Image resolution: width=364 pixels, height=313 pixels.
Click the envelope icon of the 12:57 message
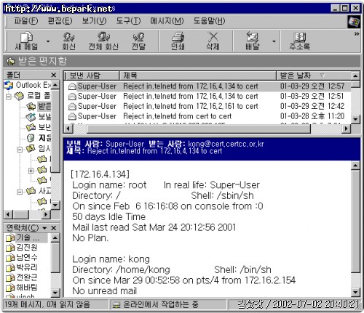pos(72,86)
